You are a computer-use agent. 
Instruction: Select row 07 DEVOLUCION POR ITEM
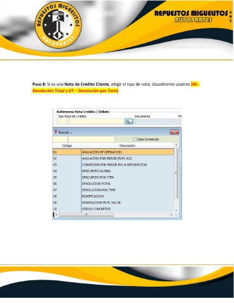(x=113, y=190)
